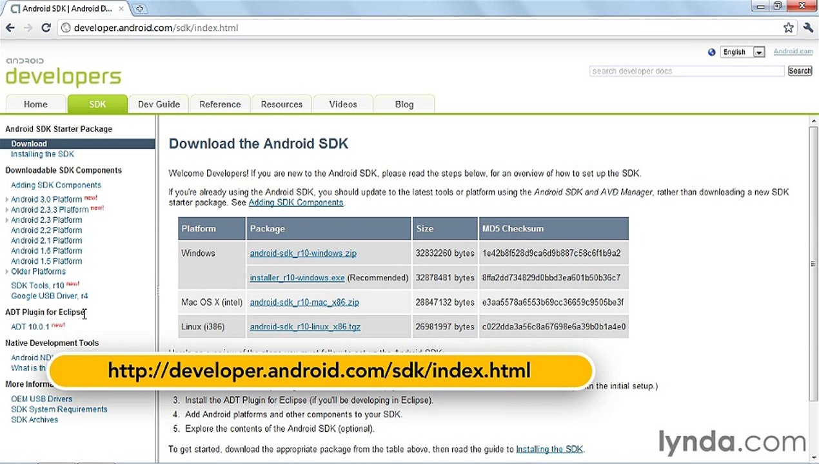The image size is (819, 464).
Task: Click the Mac OS X (intel) platform cell
Action: 212,302
